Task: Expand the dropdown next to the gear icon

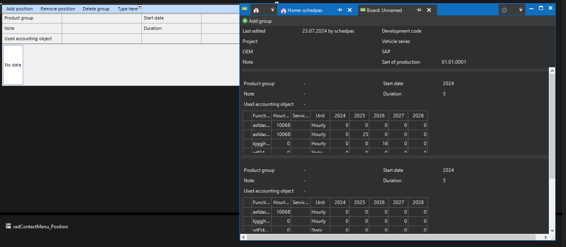Action: [521, 10]
